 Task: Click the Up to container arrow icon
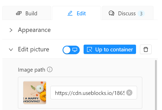[89, 49]
